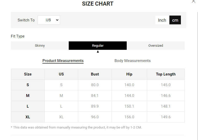Select the XL size row label
This screenshot has width=198, height=140.
coord(28,117)
